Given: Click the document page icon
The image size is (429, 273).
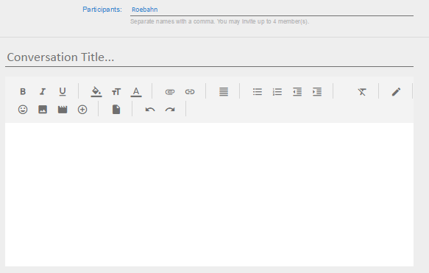Looking at the screenshot, I should 116,110.
